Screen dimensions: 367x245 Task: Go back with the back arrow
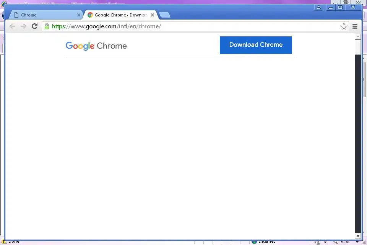(12, 26)
